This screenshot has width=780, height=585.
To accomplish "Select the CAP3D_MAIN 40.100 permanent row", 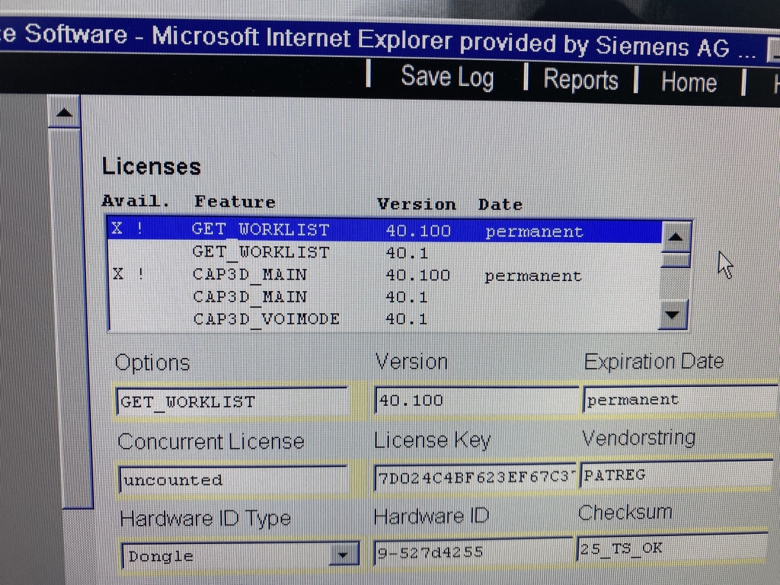I will click(385, 275).
